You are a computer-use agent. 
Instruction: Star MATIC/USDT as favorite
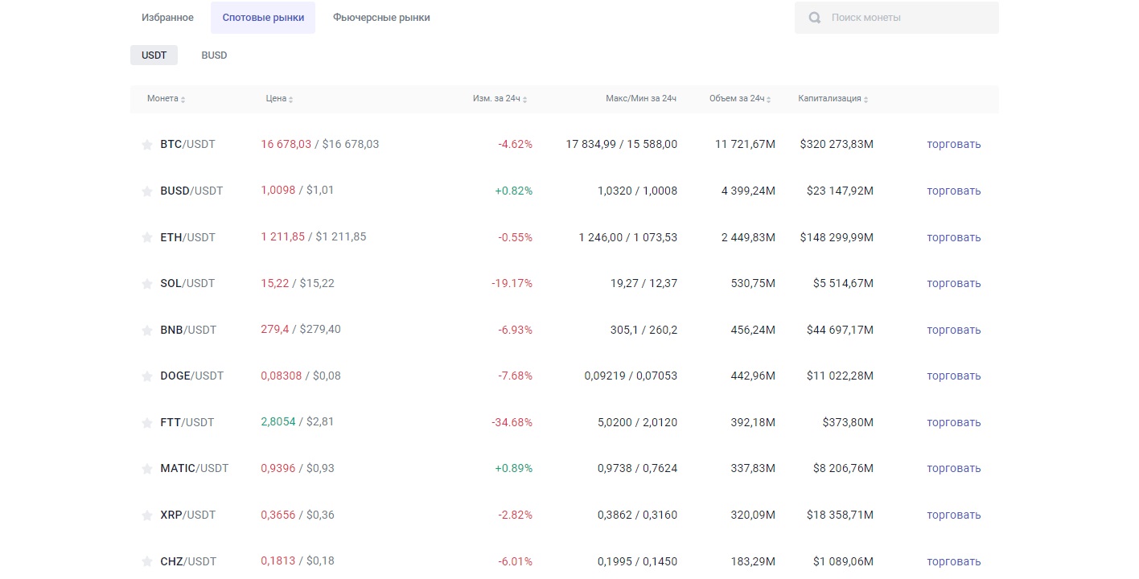[x=147, y=469]
